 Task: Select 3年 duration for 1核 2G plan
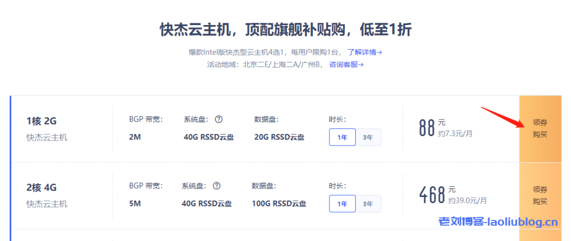click(368, 137)
